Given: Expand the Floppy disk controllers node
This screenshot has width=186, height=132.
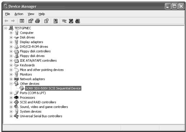Looking at the screenshot, I should point(11,51).
